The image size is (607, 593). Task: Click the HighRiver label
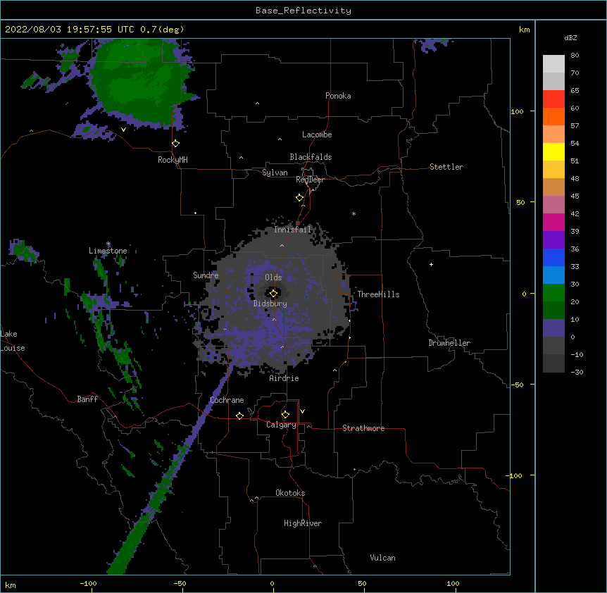pyautogui.click(x=303, y=523)
